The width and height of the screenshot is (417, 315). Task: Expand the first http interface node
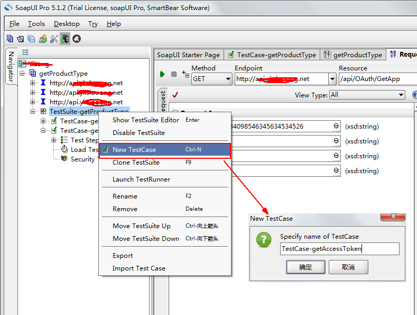[32, 83]
